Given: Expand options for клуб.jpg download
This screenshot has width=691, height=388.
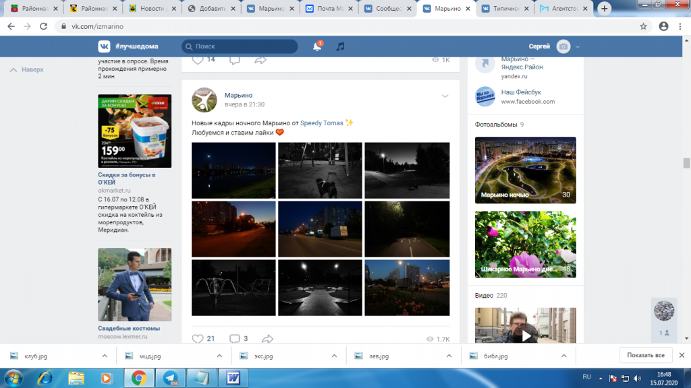Looking at the screenshot, I should click(x=105, y=356).
